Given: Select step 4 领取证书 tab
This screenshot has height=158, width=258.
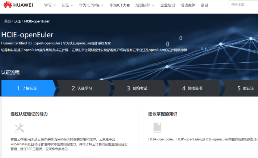Looking at the screenshot, I should pyautogui.click(x=194, y=88).
